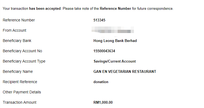Click the RM1,000.00 transaction amount
The width and height of the screenshot is (204, 108).
tap(103, 102)
